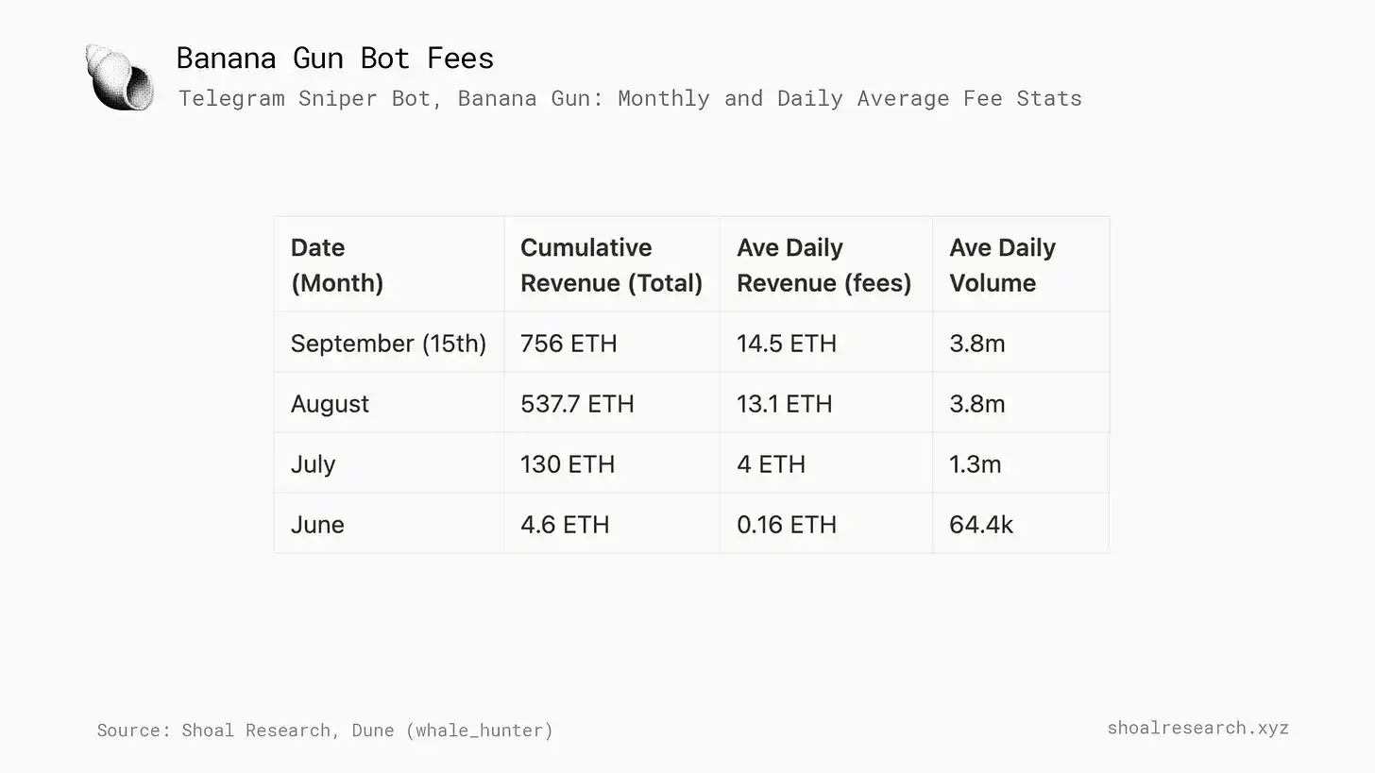Viewport: 1375px width, 773px height.
Task: Click the "June" row label cell
Action: [x=317, y=525]
